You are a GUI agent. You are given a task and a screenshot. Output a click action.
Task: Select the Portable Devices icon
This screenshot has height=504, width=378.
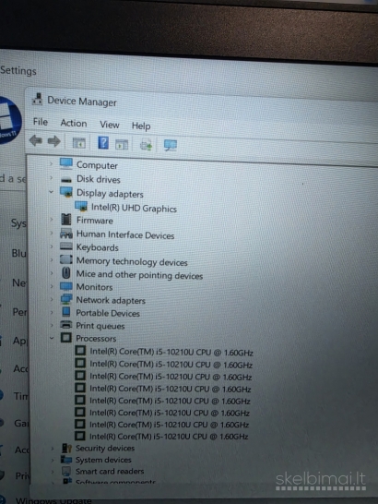click(x=66, y=311)
